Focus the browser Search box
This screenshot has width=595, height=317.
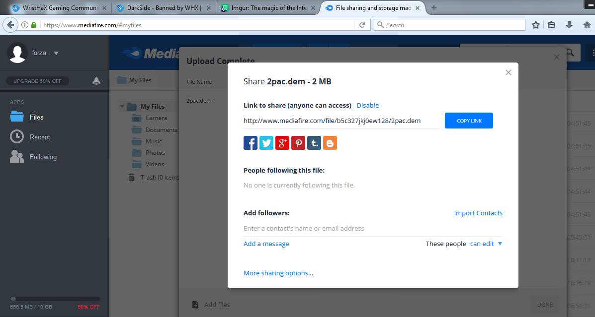pos(450,25)
